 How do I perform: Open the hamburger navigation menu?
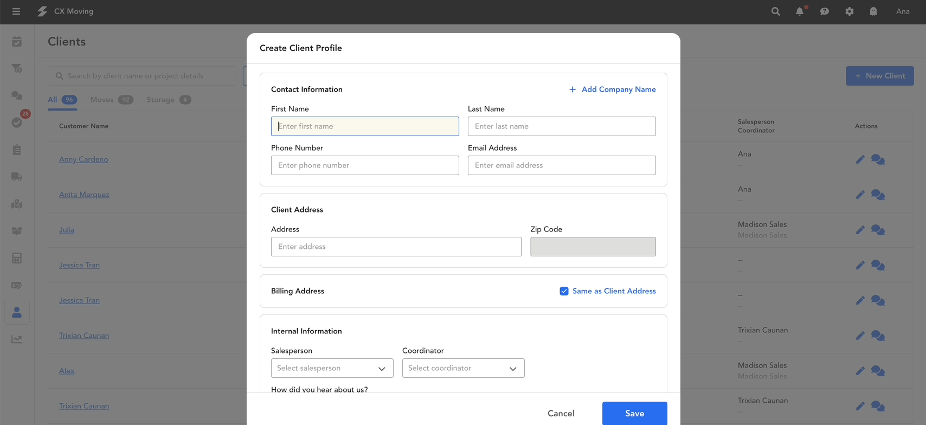click(x=16, y=11)
